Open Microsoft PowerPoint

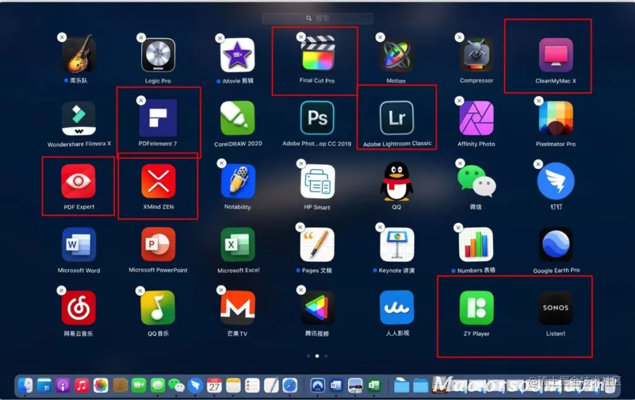158,244
